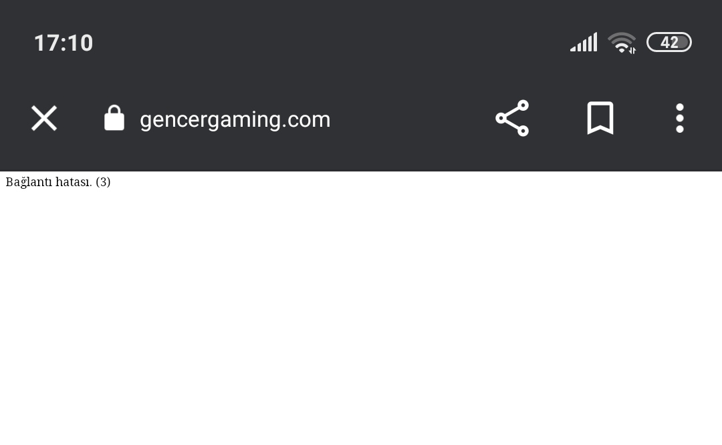Tap the cellular signal strength icon
The image size is (722, 445).
pos(584,43)
